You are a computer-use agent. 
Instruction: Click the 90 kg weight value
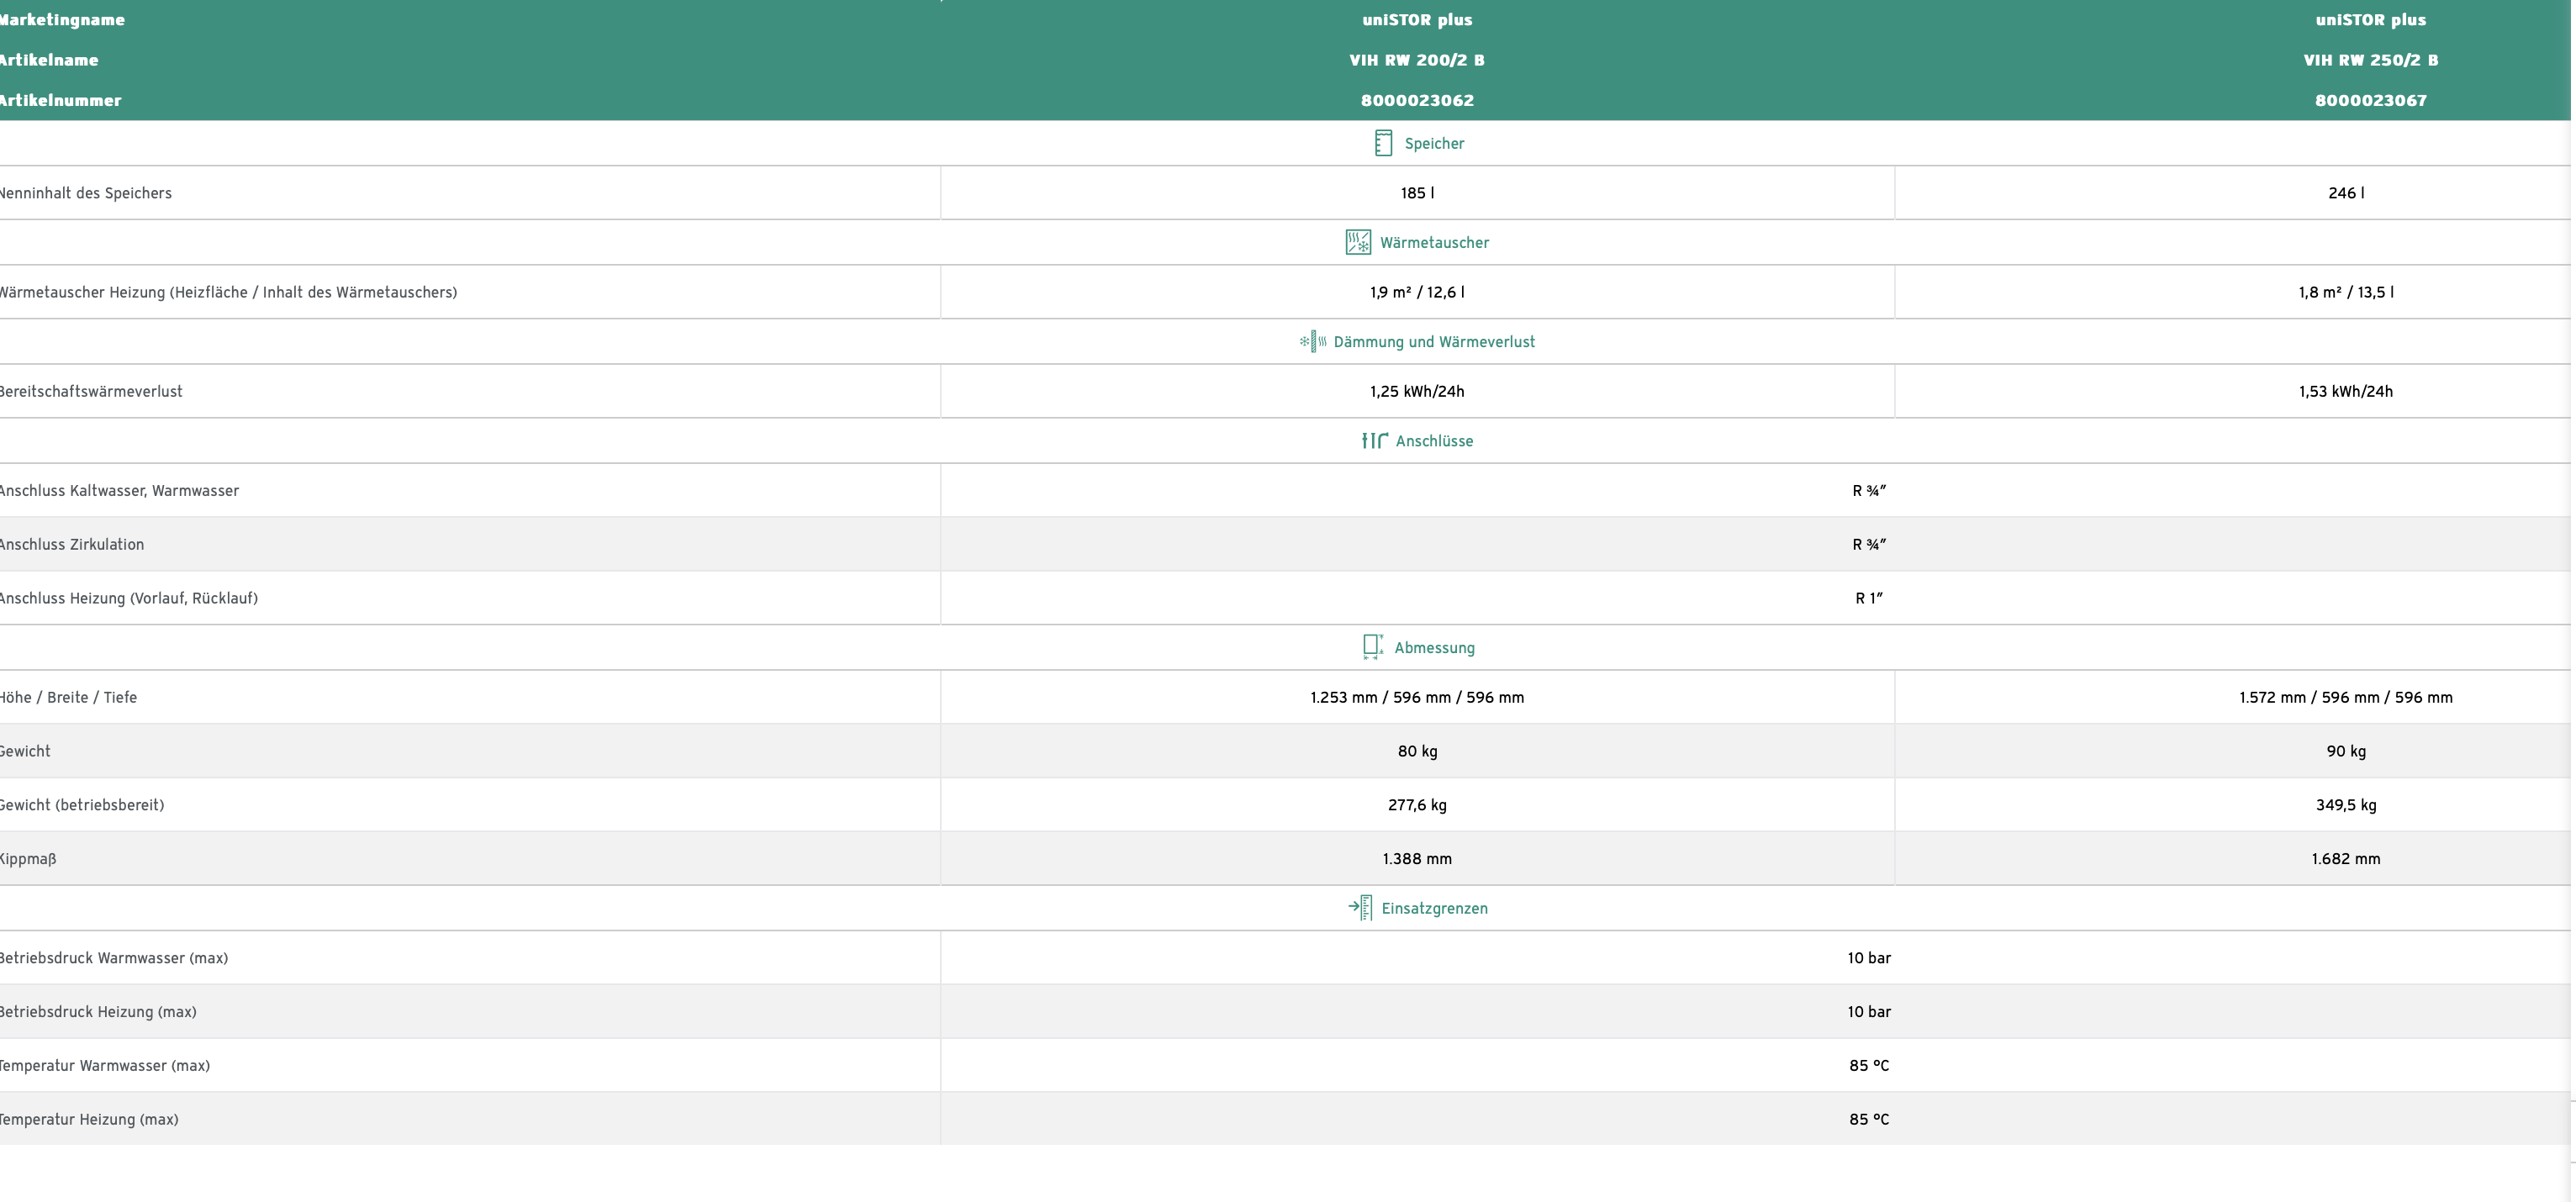(x=2346, y=751)
